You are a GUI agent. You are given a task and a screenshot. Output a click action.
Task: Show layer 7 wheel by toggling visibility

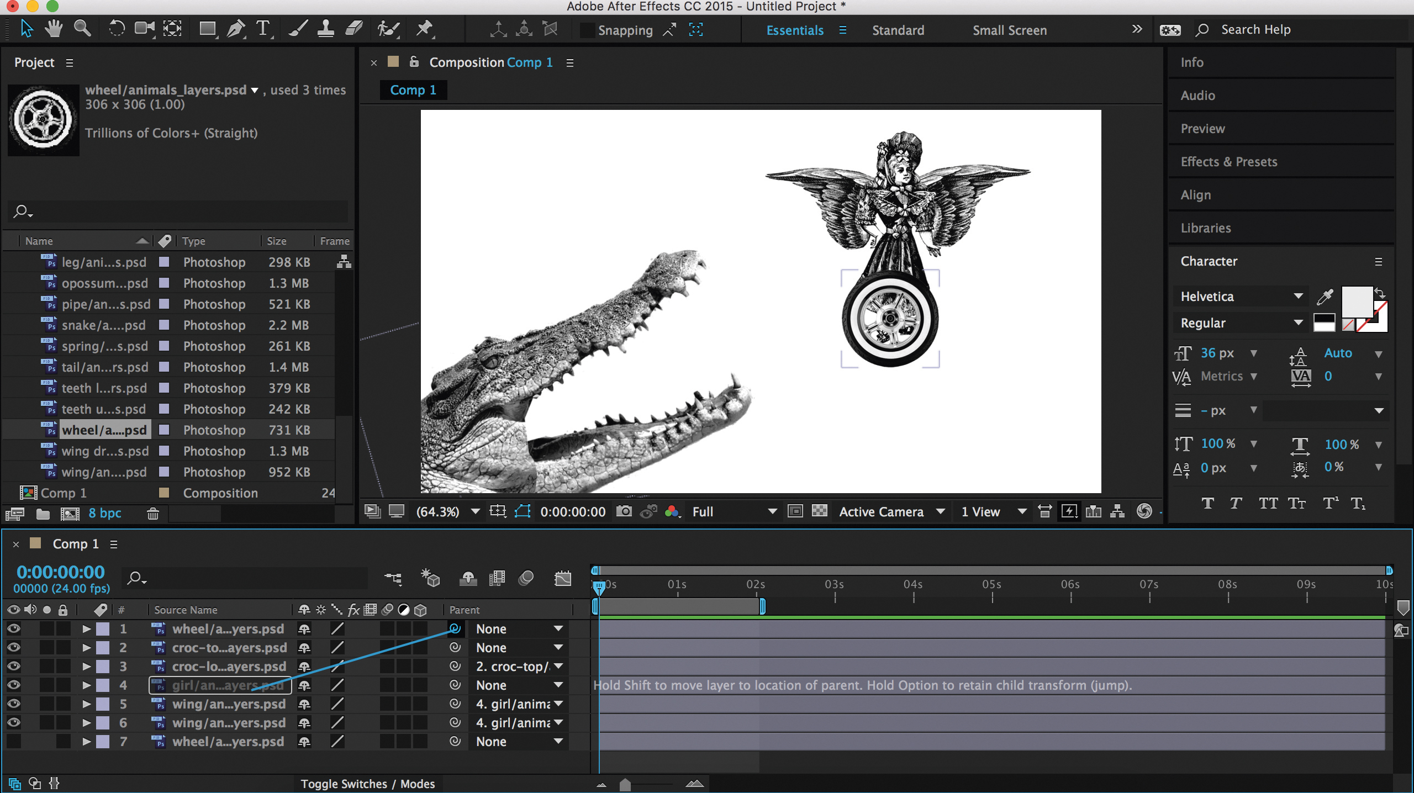click(x=14, y=741)
